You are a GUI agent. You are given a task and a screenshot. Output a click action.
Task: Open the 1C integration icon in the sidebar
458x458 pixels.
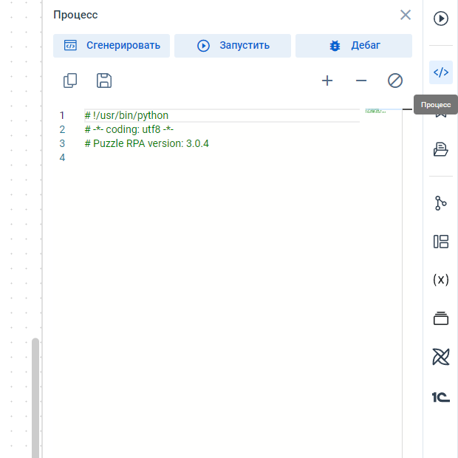441,397
